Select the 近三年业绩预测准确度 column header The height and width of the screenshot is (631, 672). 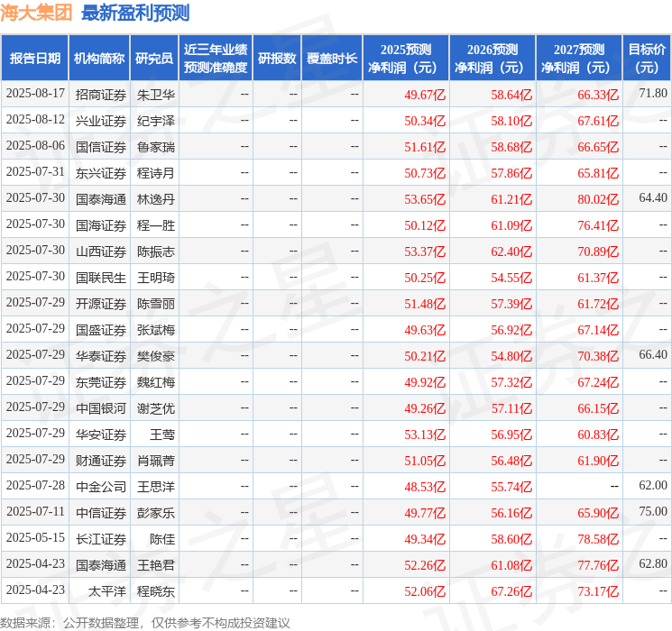pos(216,58)
